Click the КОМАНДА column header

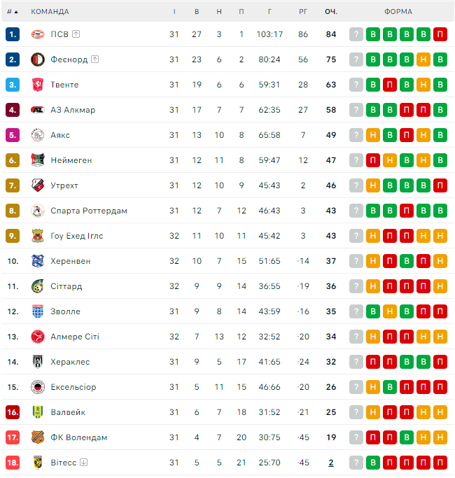[50, 12]
